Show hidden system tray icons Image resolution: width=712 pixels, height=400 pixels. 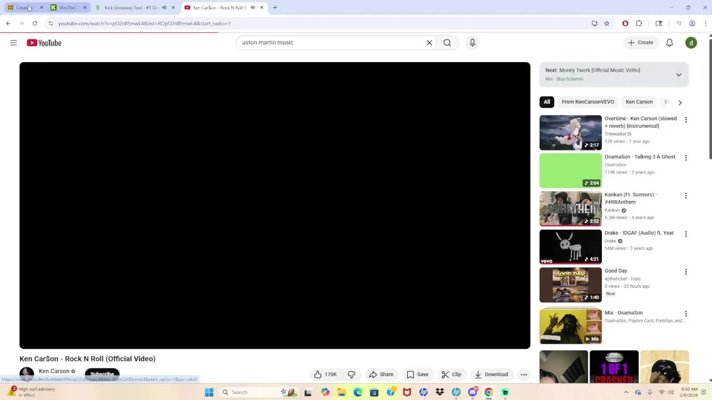[x=626, y=392]
